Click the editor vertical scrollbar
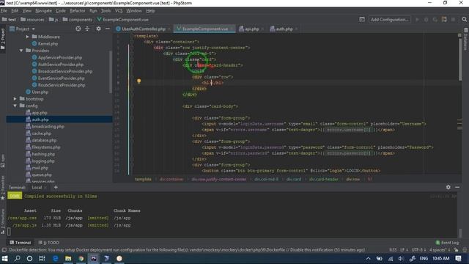This screenshot has height=264, width=469. [x=459, y=59]
